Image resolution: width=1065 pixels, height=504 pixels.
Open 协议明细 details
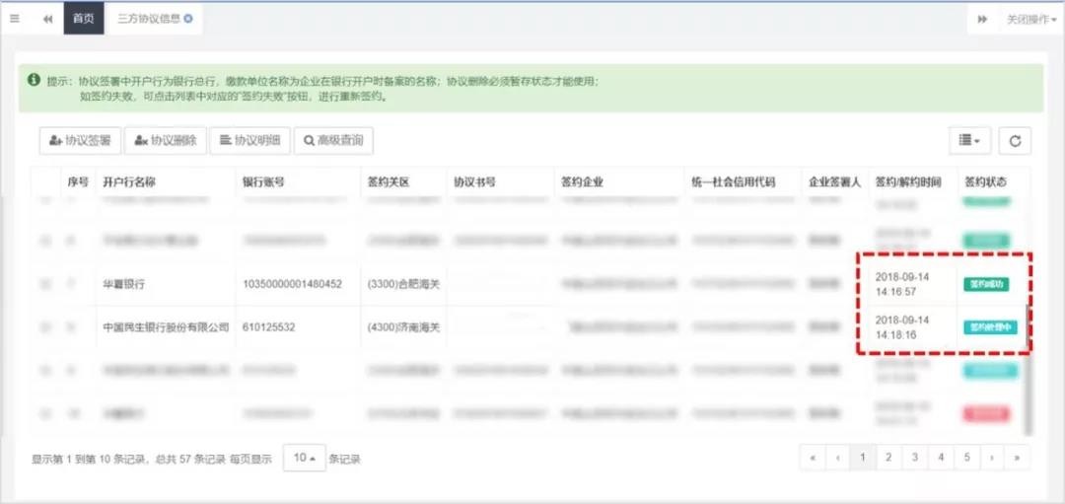coord(250,141)
